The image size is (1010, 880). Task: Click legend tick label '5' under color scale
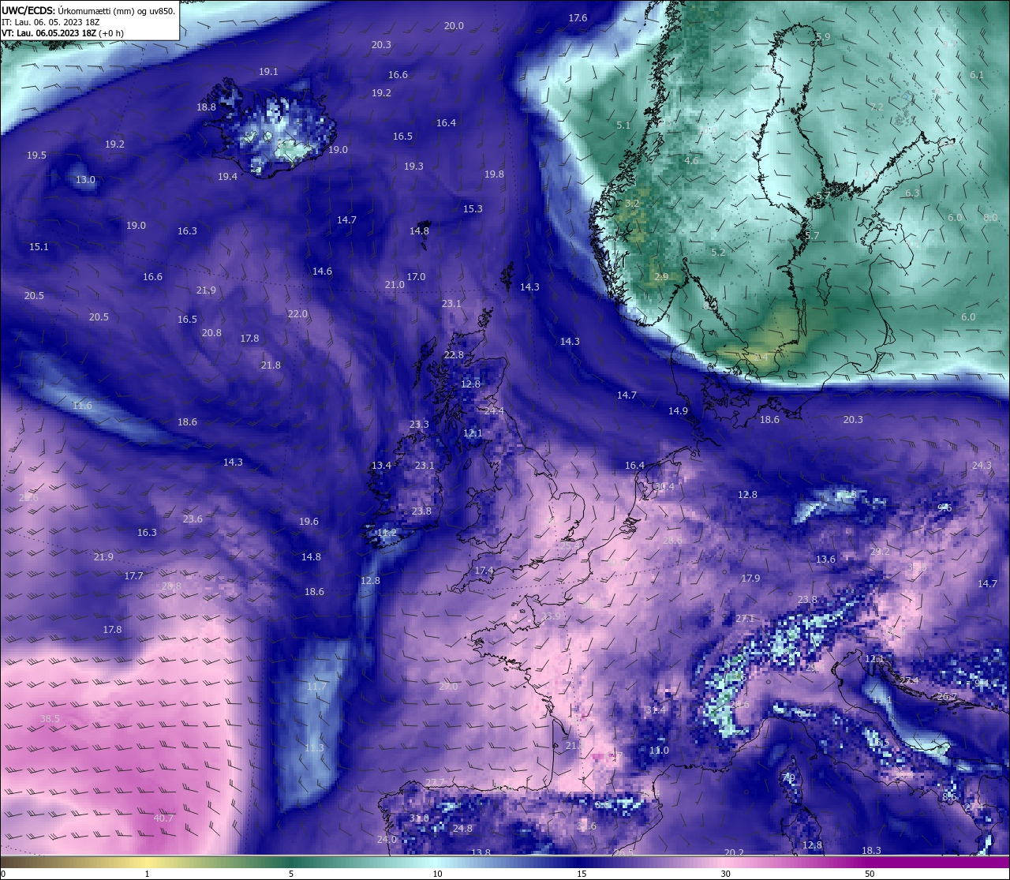[x=291, y=874]
